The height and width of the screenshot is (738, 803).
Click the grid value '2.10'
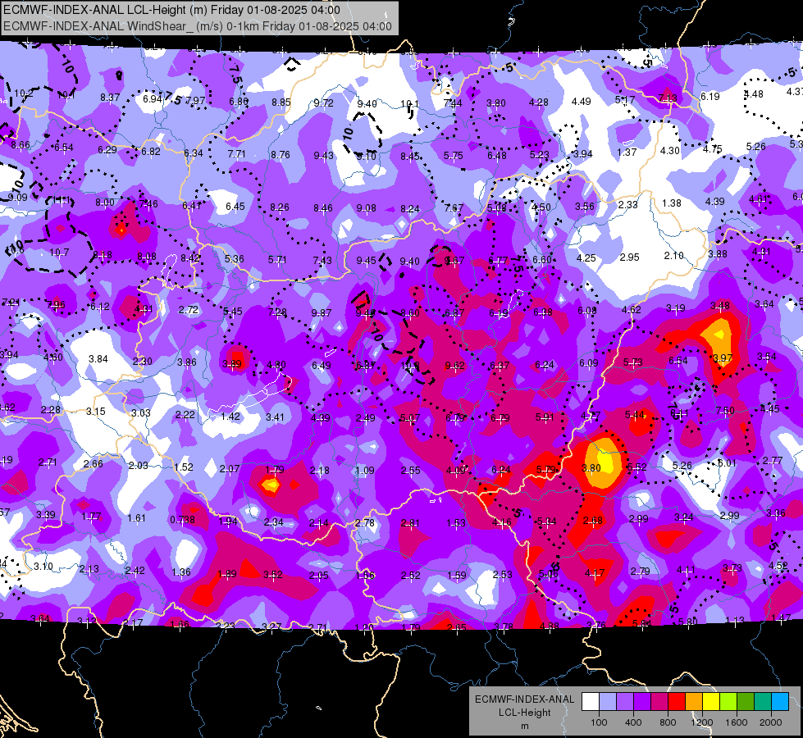674,256
